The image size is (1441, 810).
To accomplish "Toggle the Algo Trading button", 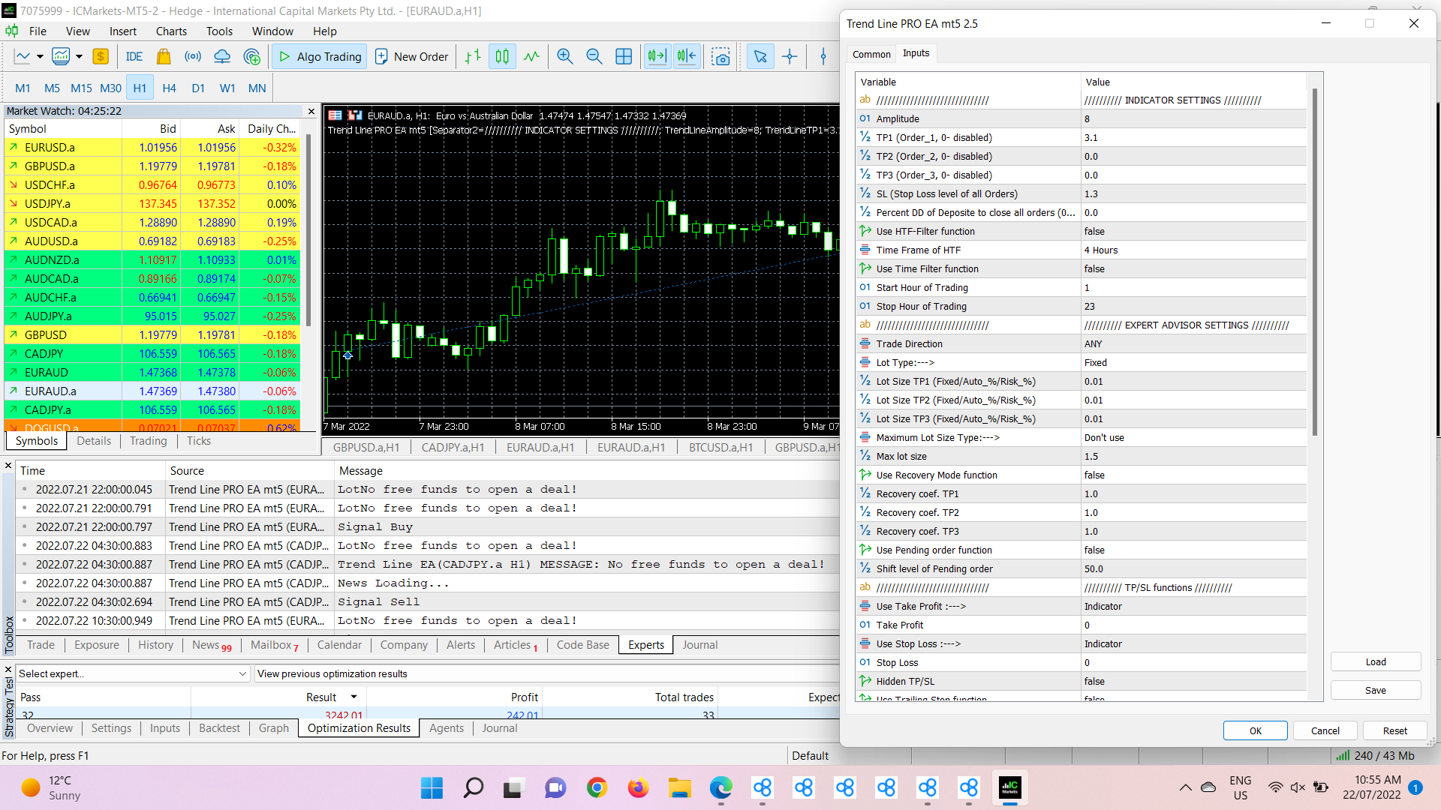I will pyautogui.click(x=320, y=56).
